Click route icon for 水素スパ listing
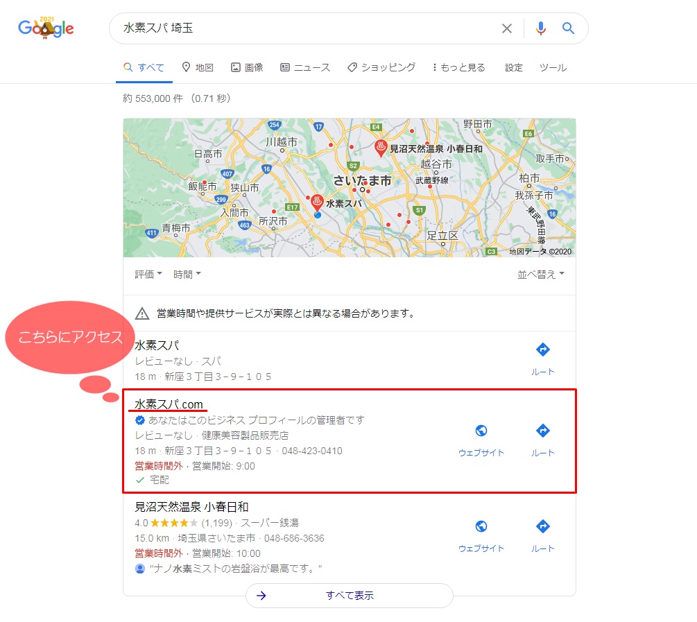The image size is (697, 622). coord(543,349)
